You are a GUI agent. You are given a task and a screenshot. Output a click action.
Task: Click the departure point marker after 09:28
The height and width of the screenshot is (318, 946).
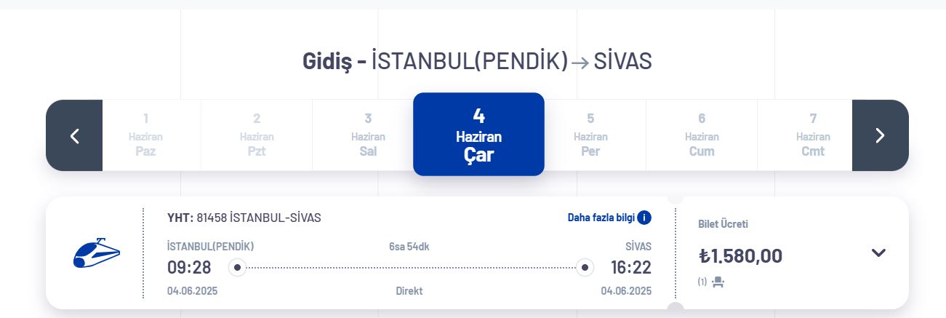(x=237, y=268)
